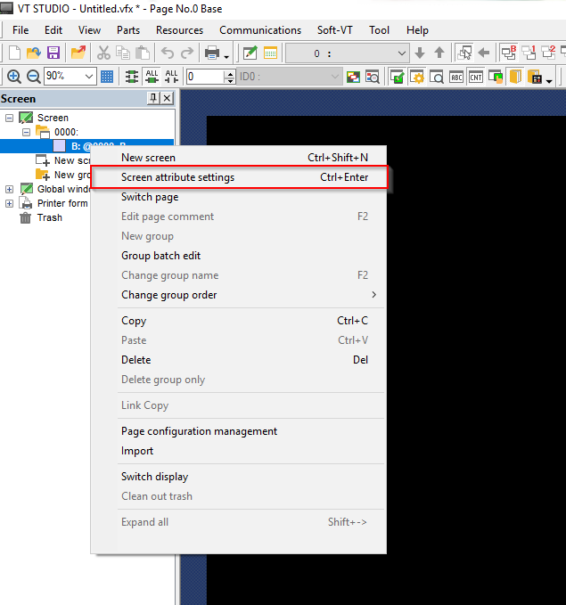The width and height of the screenshot is (566, 605).
Task: Open the disabled ID0 dropdown
Action: pyautogui.click(x=289, y=77)
